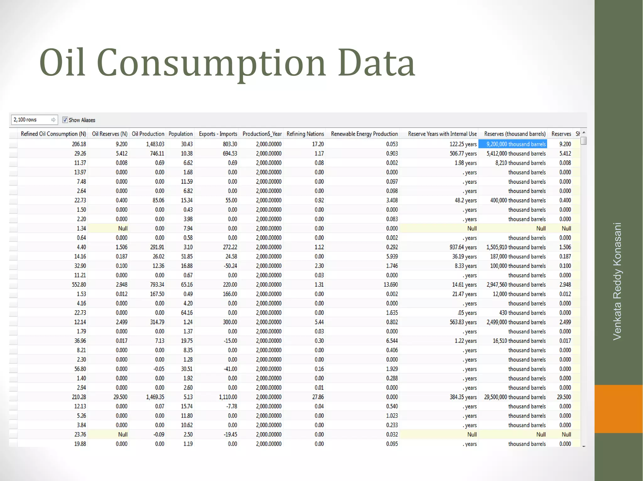Click the Oil Production column header
The width and height of the screenshot is (643, 481).
(148, 134)
